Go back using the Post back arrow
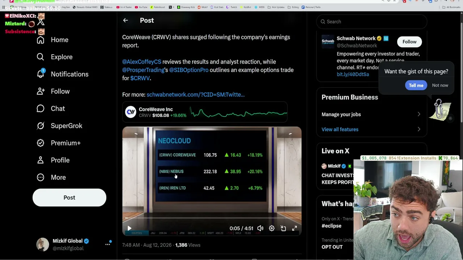The height and width of the screenshot is (260, 463). point(126,21)
